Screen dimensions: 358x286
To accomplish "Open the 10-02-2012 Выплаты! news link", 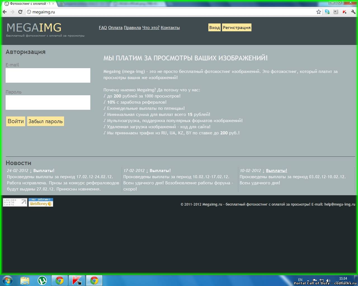I will (276, 171).
